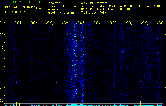Click the 0.8 kHz frequency tick label
166x106 pixels.
pyautogui.click(x=2, y=74)
